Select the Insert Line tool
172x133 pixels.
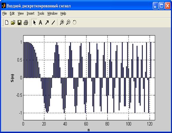coord(53,23)
